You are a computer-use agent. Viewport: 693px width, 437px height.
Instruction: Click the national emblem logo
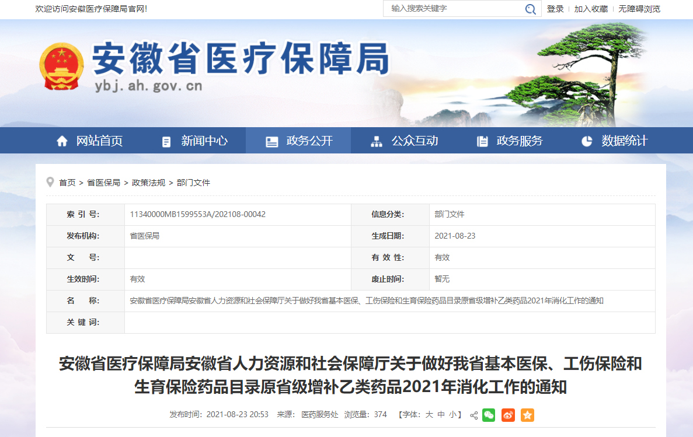coord(61,66)
